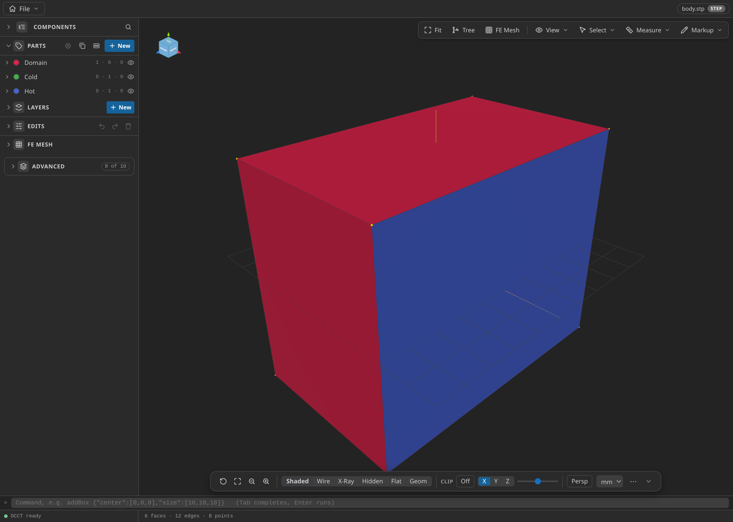Click the command input field

click(x=370, y=502)
